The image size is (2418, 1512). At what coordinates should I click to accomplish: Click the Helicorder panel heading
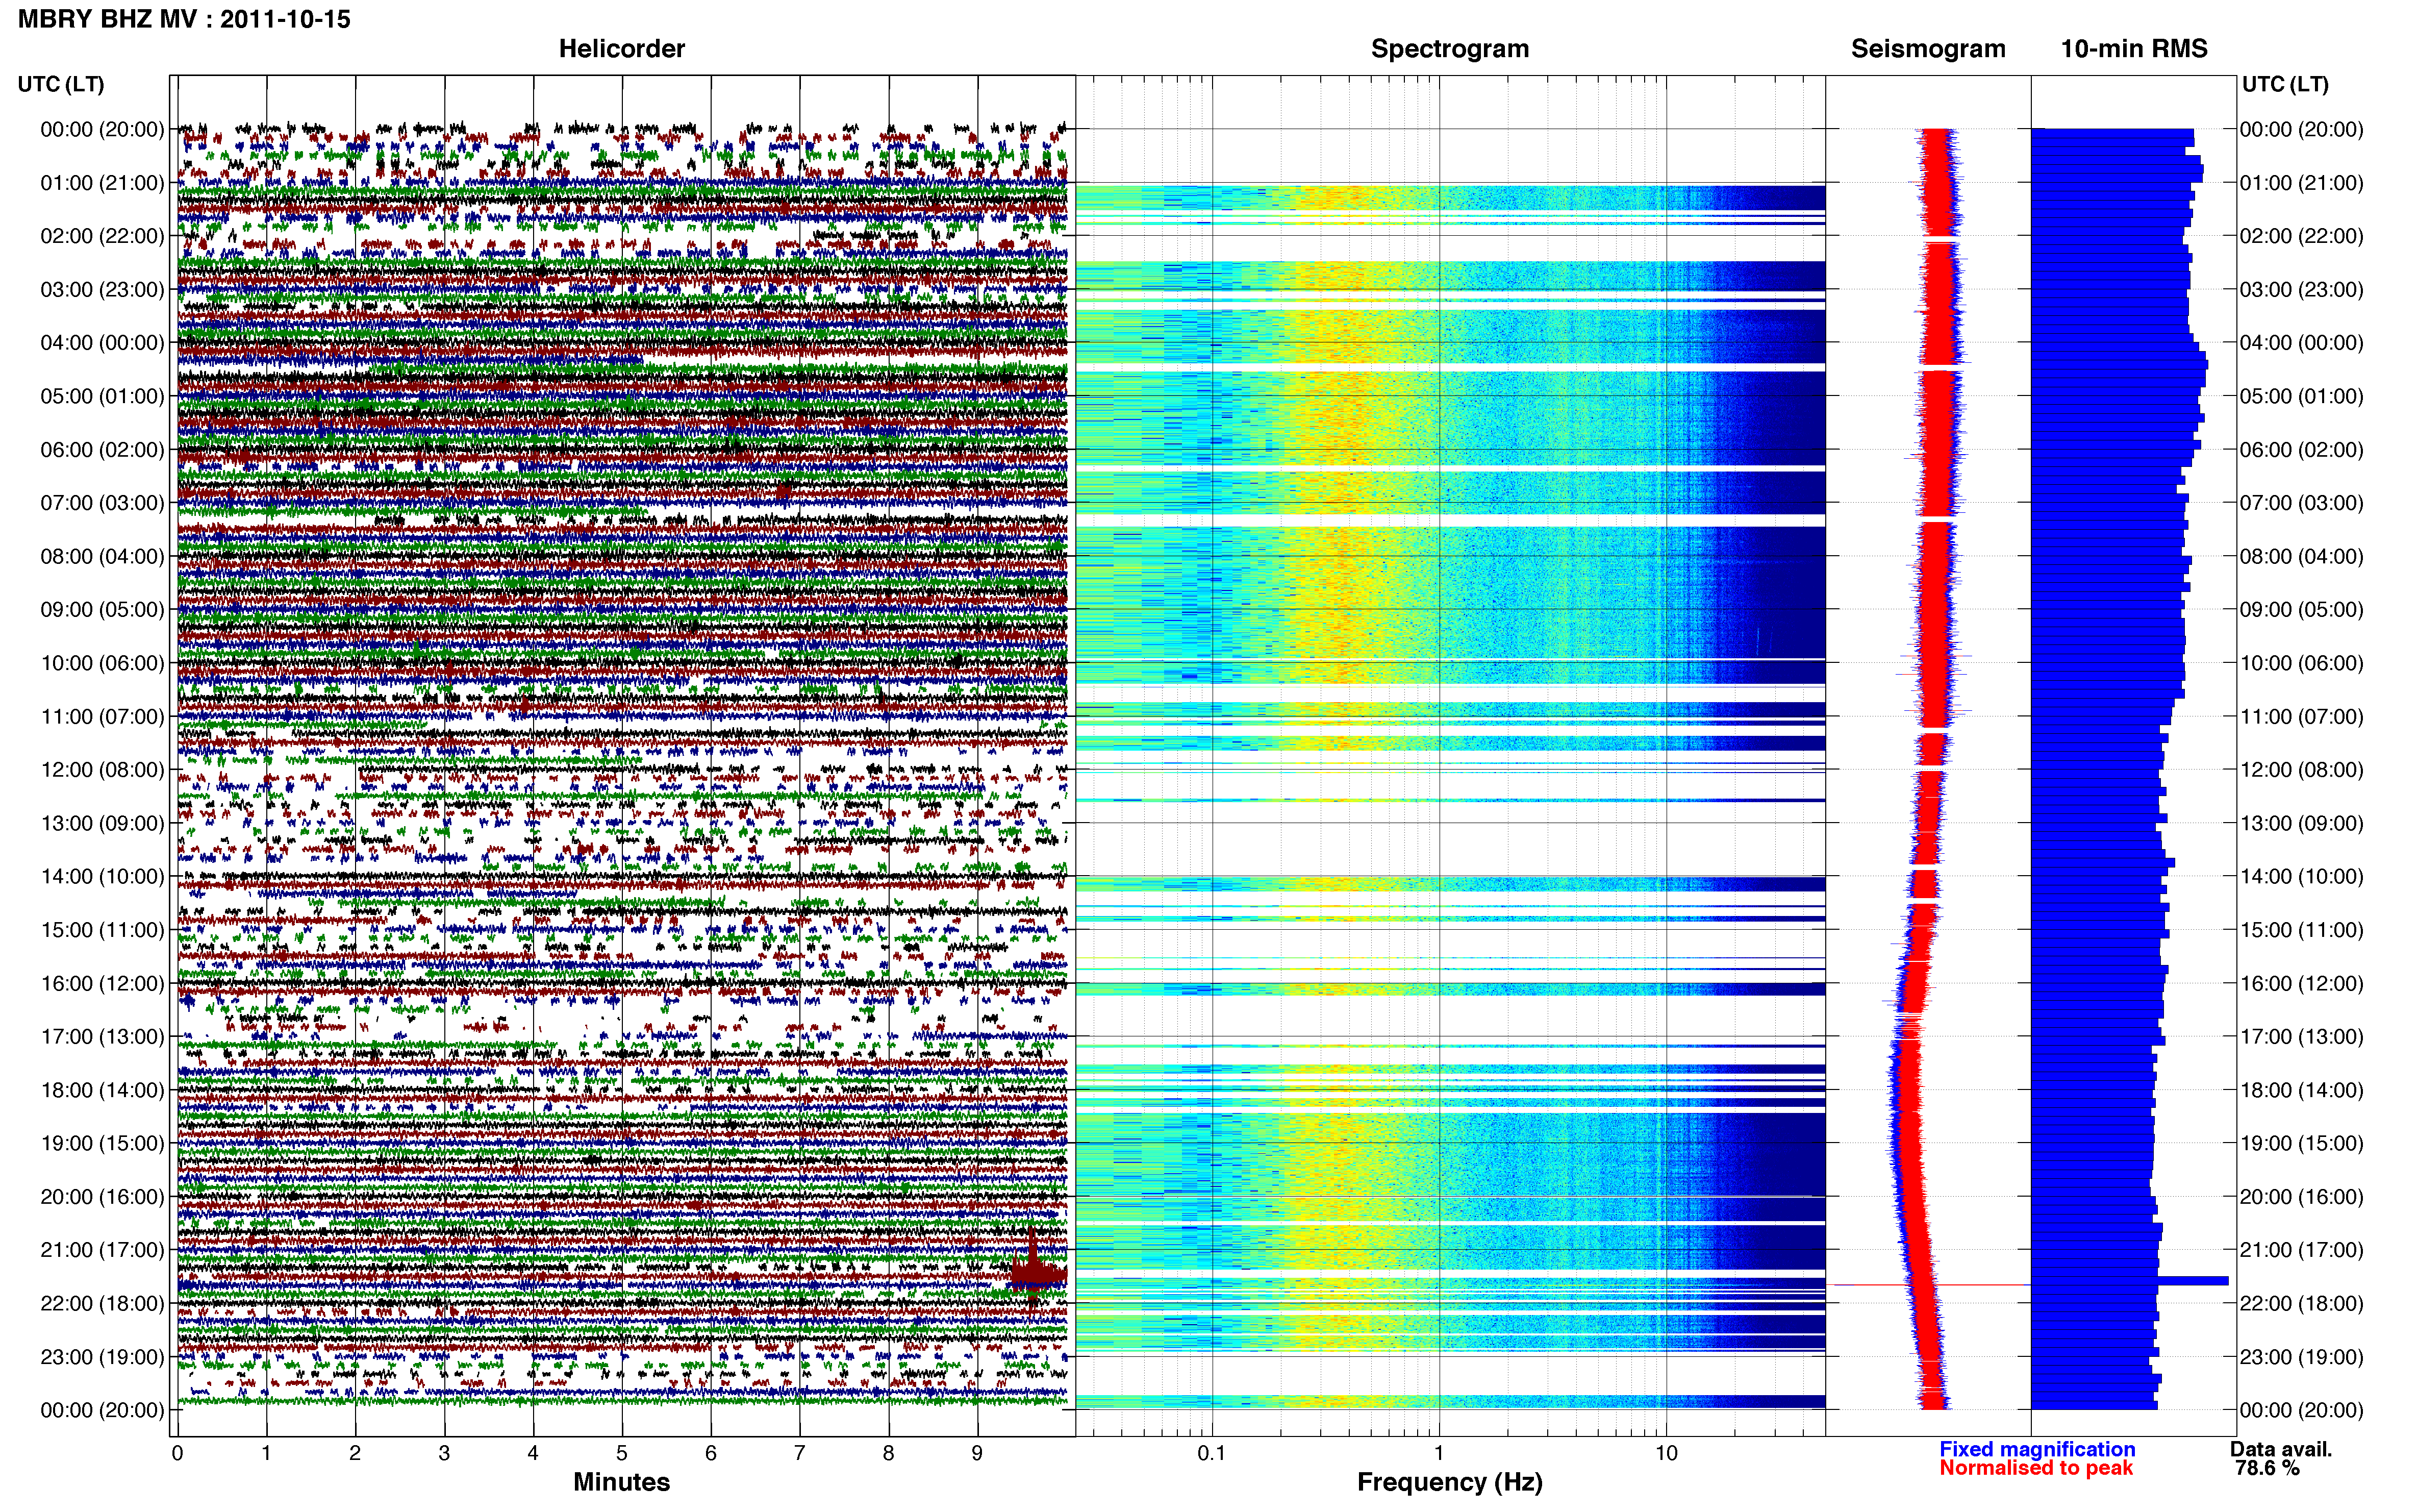(x=622, y=48)
